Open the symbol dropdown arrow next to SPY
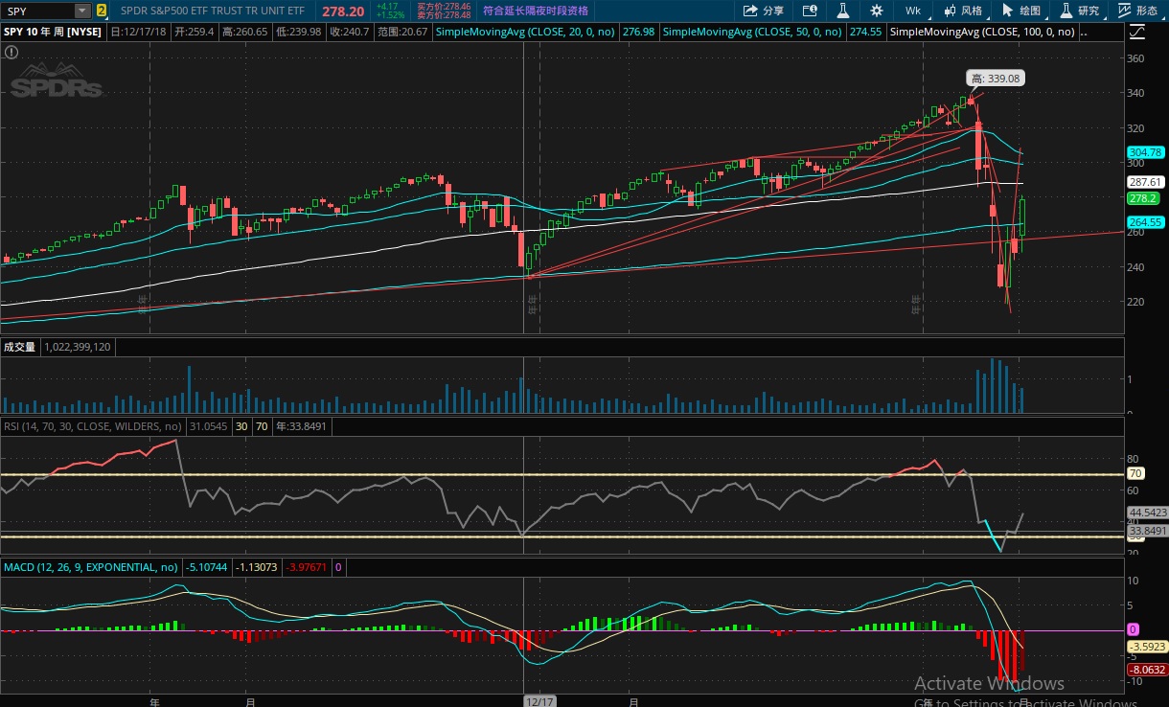Screen dimensions: 1169x707 [x=82, y=11]
